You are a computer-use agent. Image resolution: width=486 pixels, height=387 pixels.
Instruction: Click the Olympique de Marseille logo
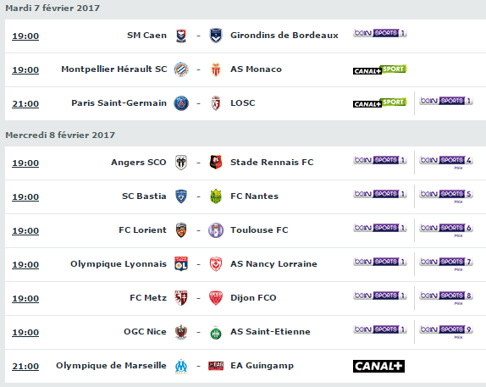click(181, 366)
